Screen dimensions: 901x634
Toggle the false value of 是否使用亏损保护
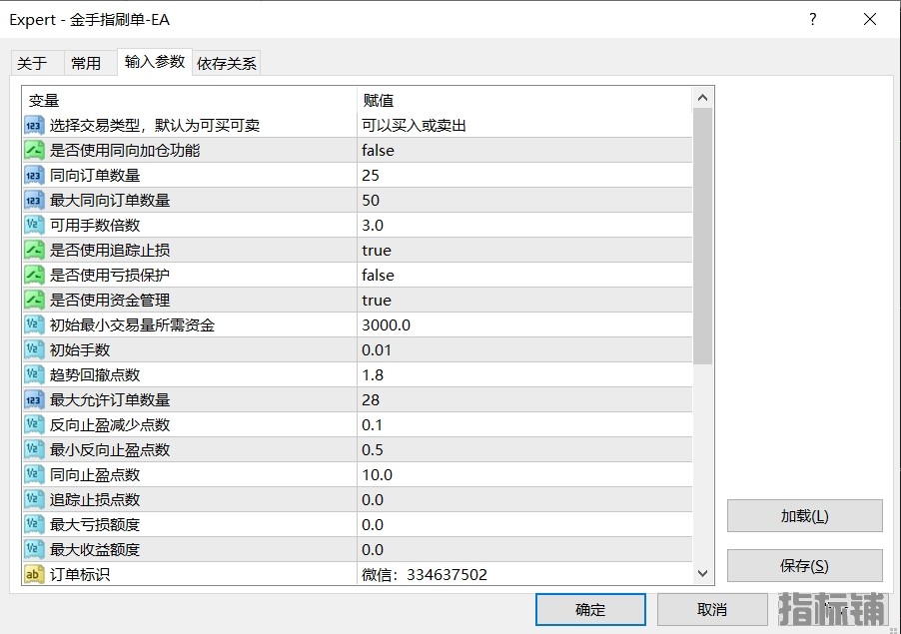point(379,275)
